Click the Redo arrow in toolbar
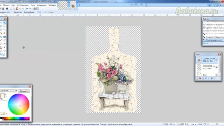Screen dimensions: 224x126 pyautogui.click(x=30, y=9)
